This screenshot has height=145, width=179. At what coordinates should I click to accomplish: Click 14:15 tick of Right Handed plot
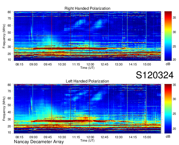[133, 64]
